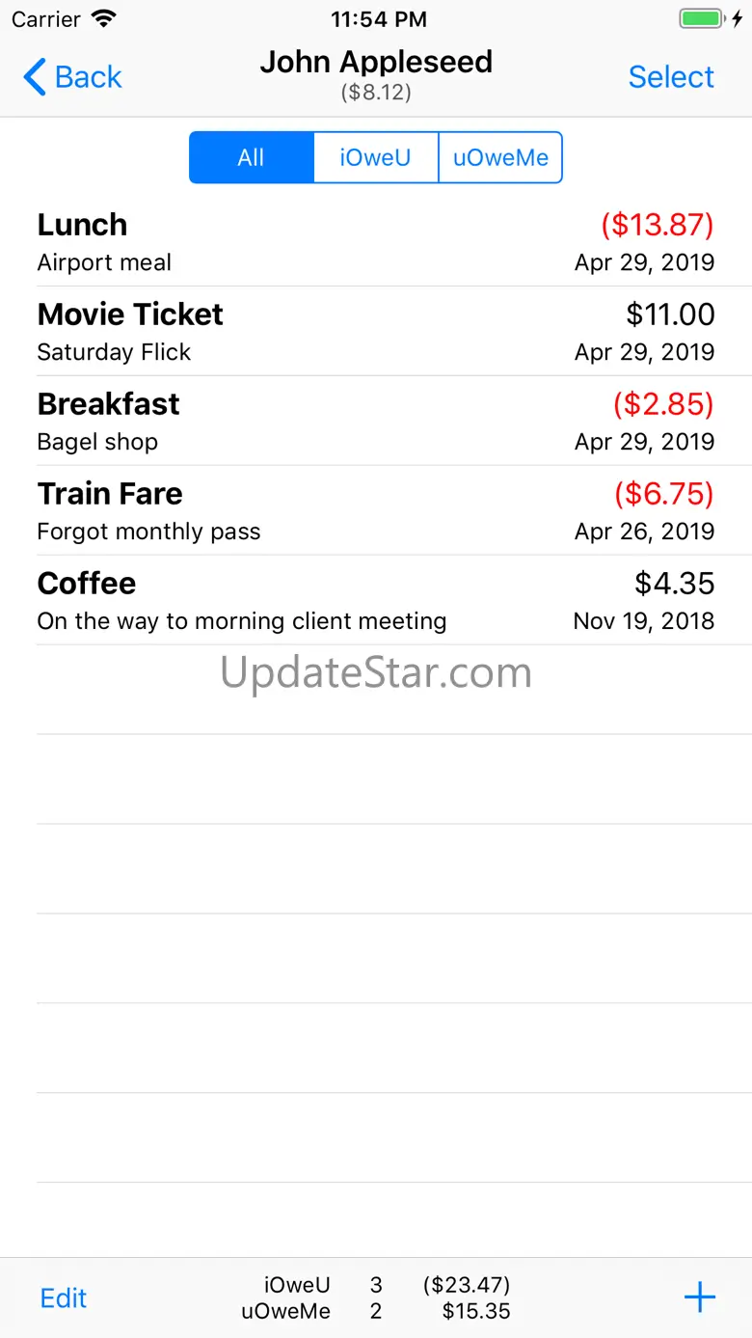Switch to the All segment
This screenshot has width=752, height=1338.
tap(252, 158)
